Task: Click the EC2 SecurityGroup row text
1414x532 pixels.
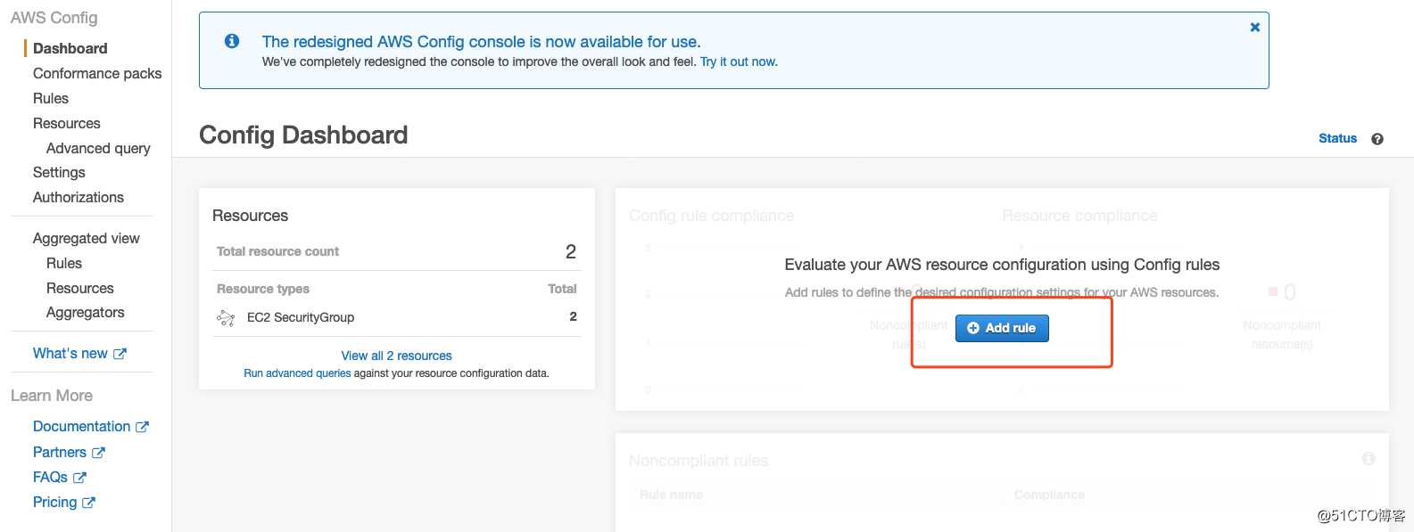Action: 301,317
